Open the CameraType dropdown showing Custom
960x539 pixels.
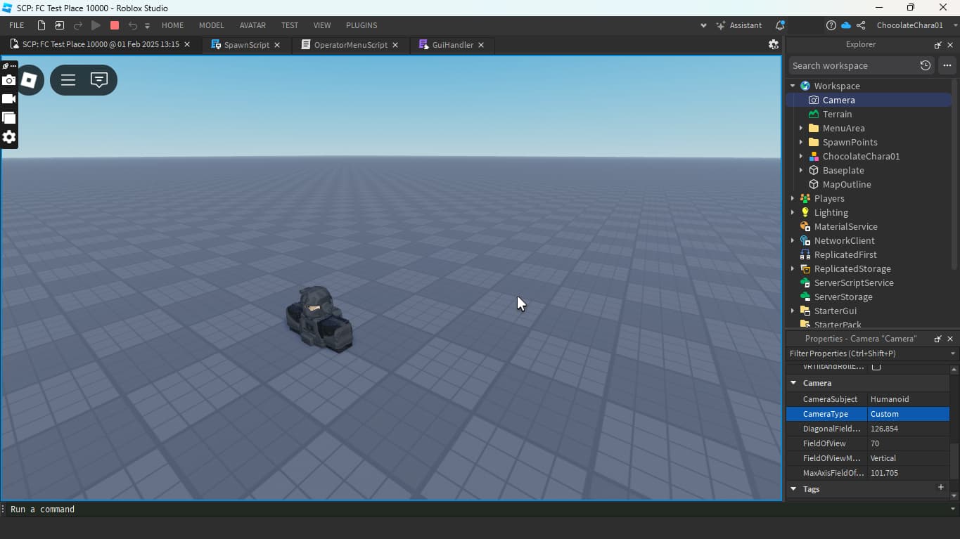pos(907,414)
